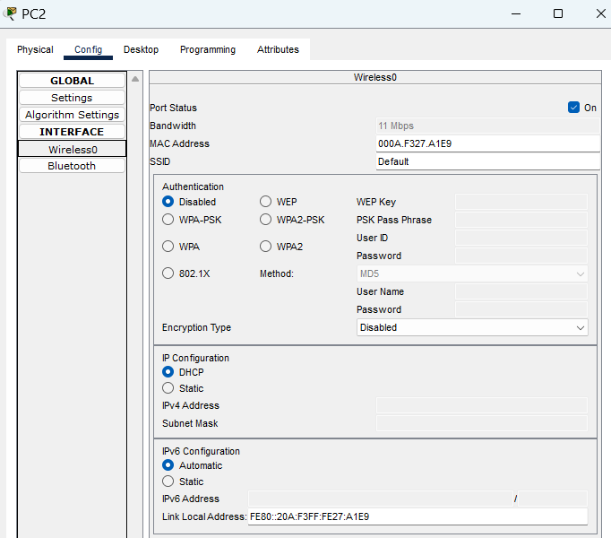The height and width of the screenshot is (538, 611).
Task: Open the Attributes tab
Action: tap(278, 49)
